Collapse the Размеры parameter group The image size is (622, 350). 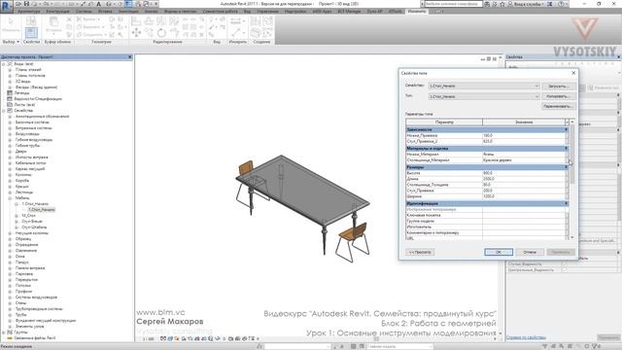[x=566, y=167]
